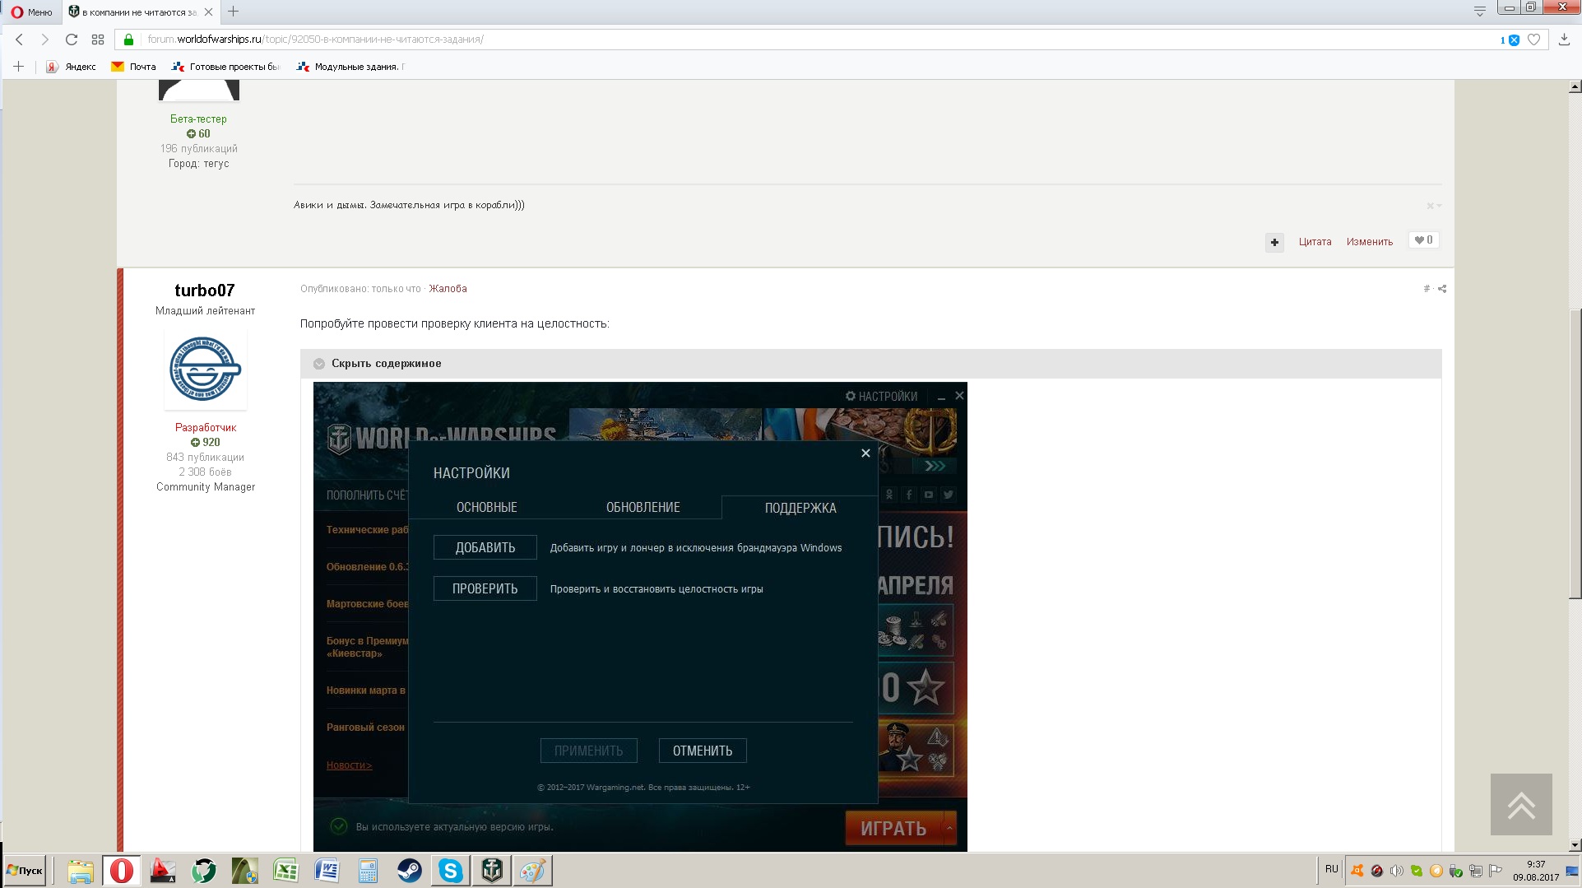
Task: Open Word from the taskbar
Action: click(327, 871)
